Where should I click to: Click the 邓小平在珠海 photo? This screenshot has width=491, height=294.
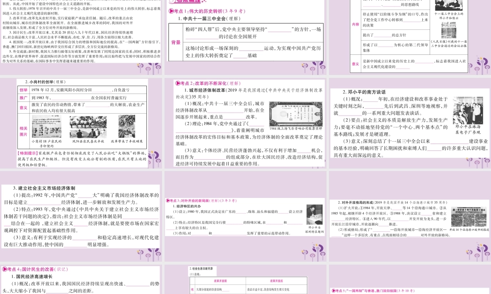click(x=468, y=111)
